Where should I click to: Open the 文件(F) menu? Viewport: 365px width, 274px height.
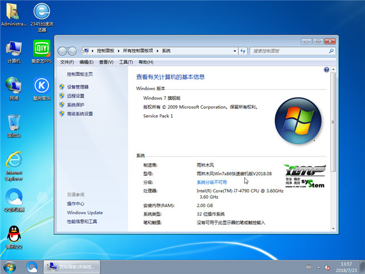coord(67,62)
